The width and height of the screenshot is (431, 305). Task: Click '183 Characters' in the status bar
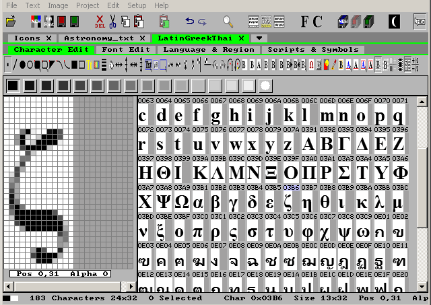67,298
